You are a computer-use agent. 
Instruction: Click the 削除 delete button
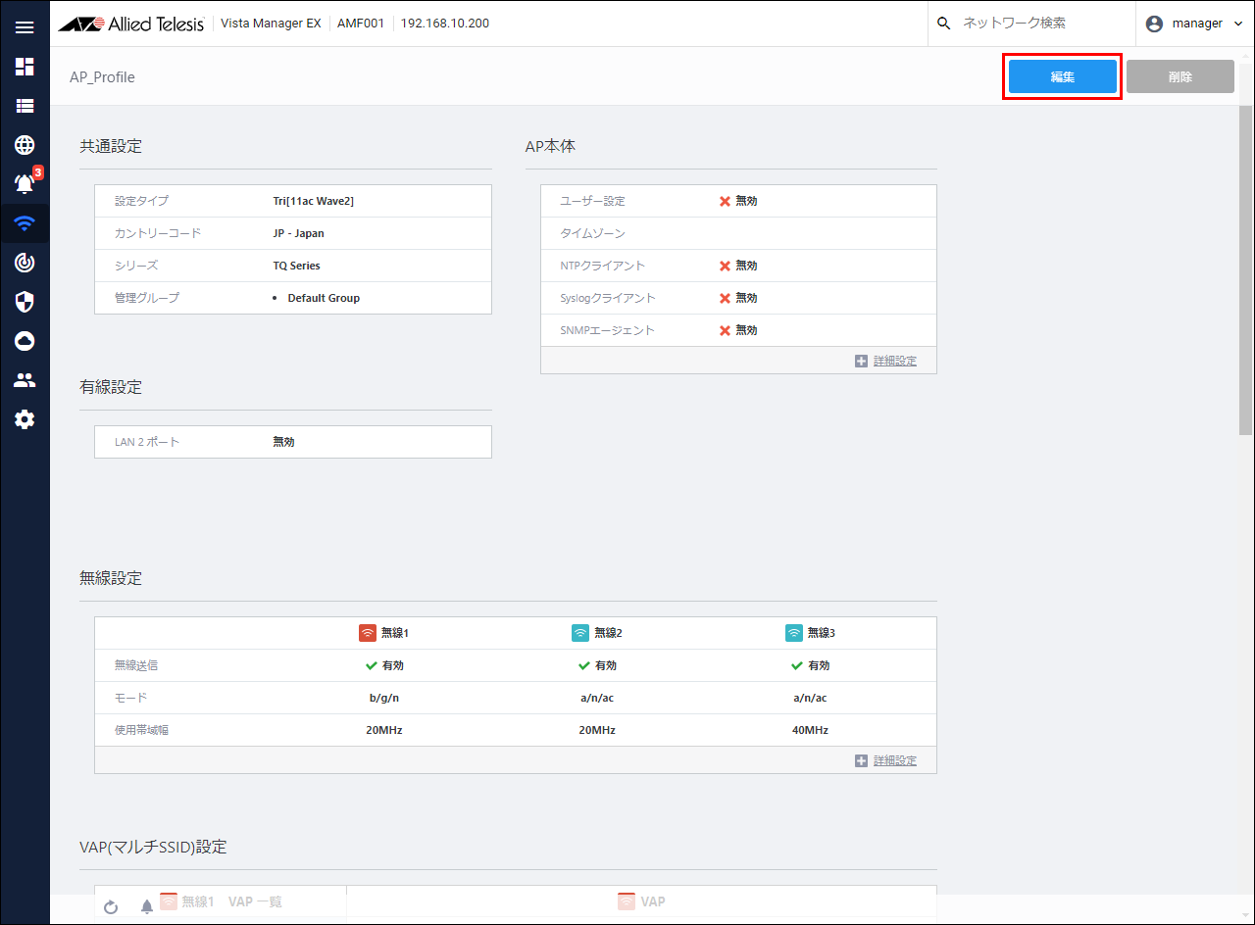1180,76
